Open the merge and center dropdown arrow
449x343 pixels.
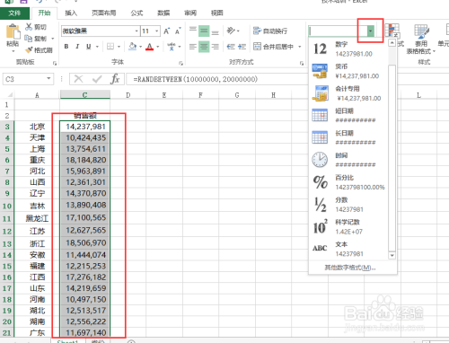point(299,47)
